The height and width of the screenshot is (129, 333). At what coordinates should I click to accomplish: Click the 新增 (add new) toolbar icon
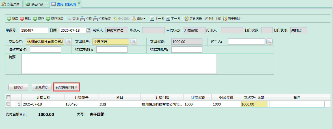pos(9,19)
